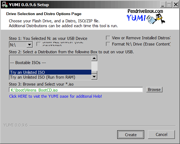Screen dimensions: 180x144
Task: Toggle Format N:\ Drive checkbox
Action: tap(108, 44)
